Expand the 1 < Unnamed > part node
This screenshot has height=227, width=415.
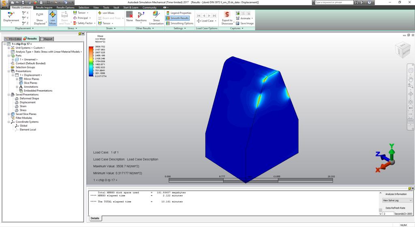click(13, 59)
